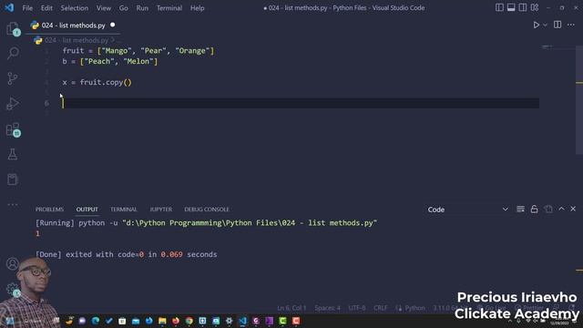Open the Selection menu
This screenshot has height=328, width=583.
[75, 8]
